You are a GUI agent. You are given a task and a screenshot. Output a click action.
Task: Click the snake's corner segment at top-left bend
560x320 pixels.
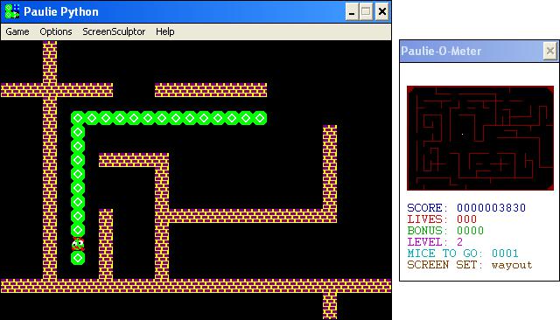point(78,118)
